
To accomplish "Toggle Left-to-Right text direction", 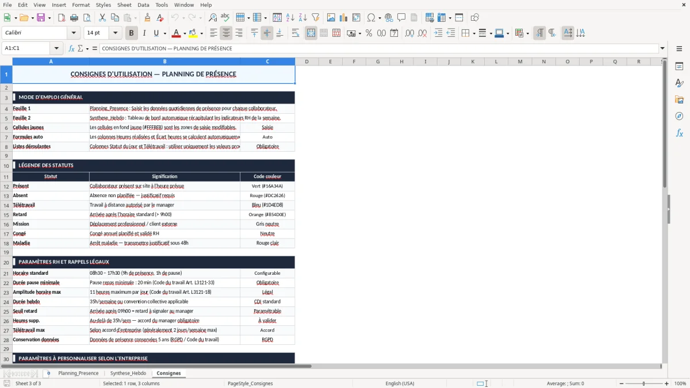I will 539,33.
